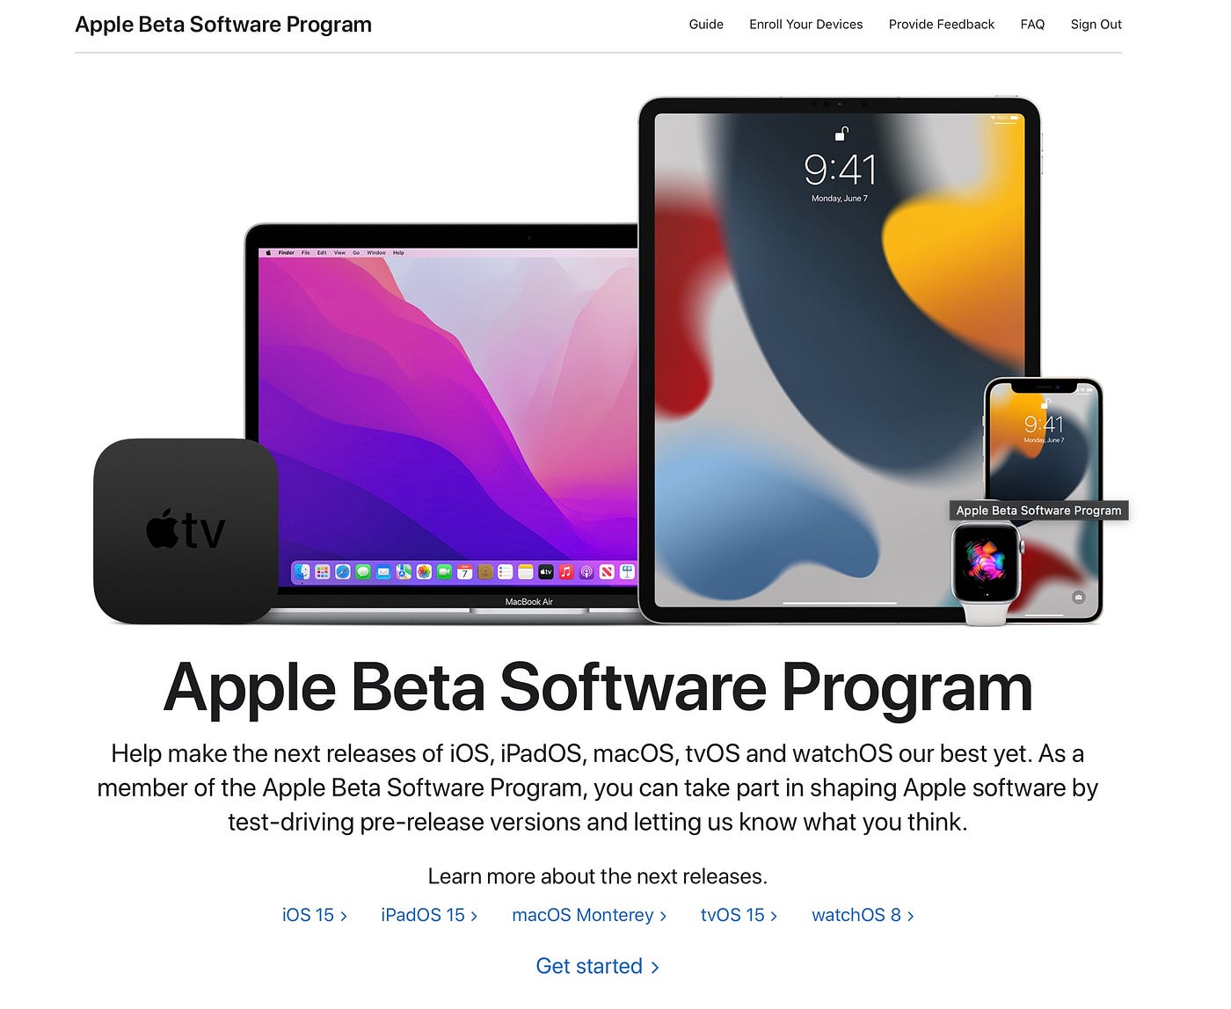This screenshot has height=1009, width=1231.
Task: Open the iOS 15 link
Action: pos(315,915)
